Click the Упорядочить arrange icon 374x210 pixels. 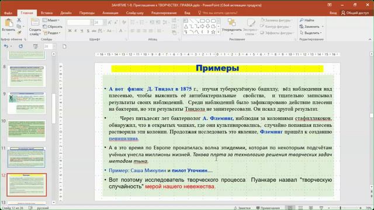pyautogui.click(x=231, y=23)
